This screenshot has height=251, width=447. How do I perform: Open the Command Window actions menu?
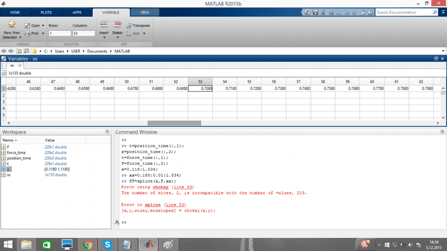(x=442, y=132)
